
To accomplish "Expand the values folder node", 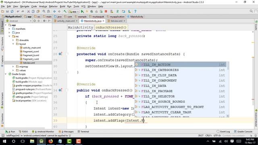I will [x=13, y=70].
